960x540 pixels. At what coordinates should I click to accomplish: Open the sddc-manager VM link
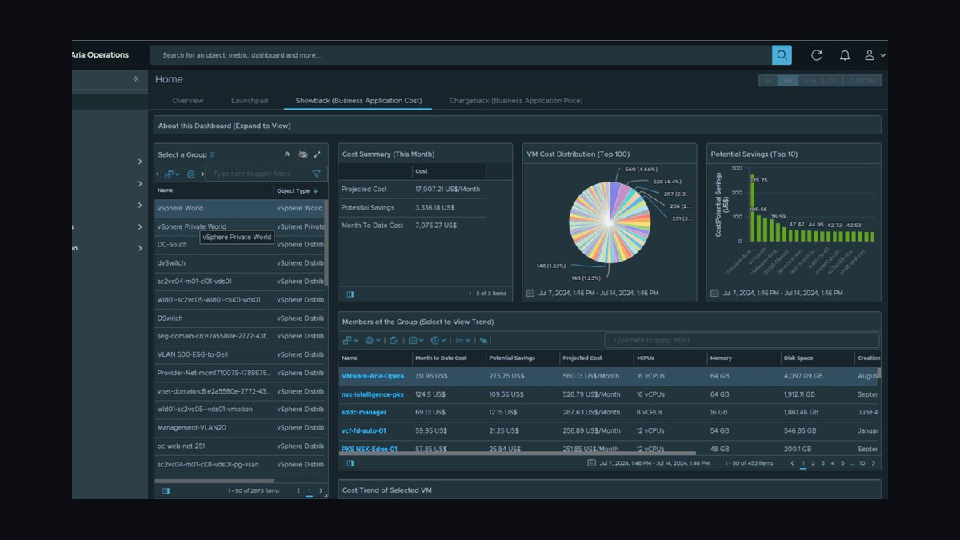pyautogui.click(x=364, y=413)
